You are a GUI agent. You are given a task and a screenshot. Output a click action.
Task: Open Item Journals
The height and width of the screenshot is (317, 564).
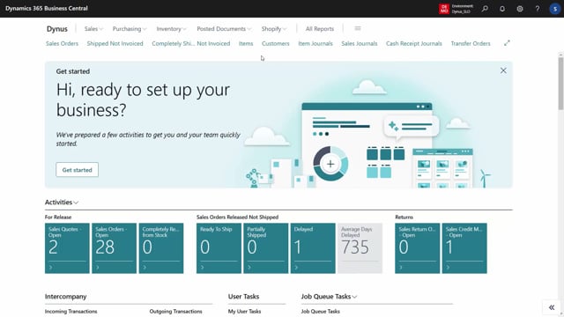(x=315, y=43)
